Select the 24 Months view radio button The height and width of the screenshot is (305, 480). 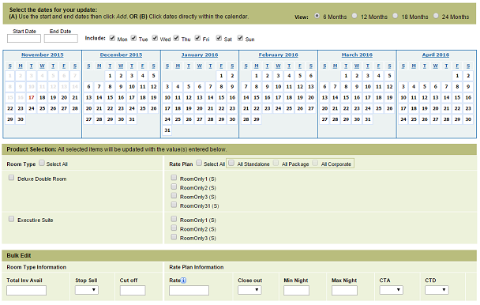click(x=436, y=16)
